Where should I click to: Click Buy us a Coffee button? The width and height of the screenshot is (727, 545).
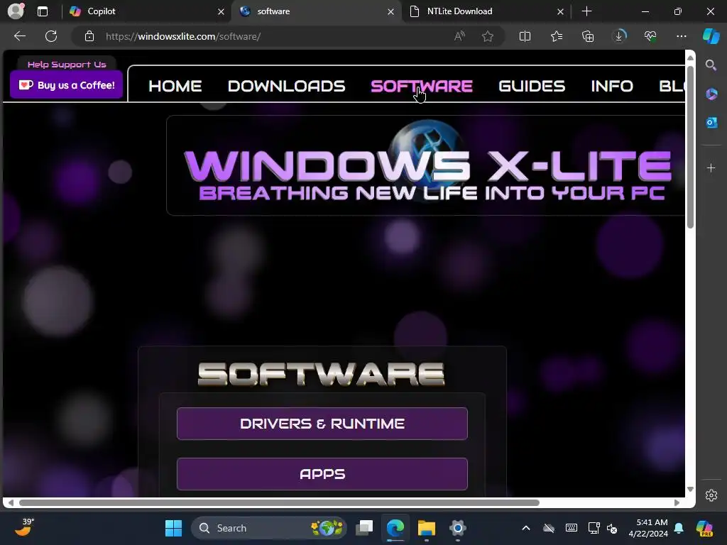click(x=66, y=85)
